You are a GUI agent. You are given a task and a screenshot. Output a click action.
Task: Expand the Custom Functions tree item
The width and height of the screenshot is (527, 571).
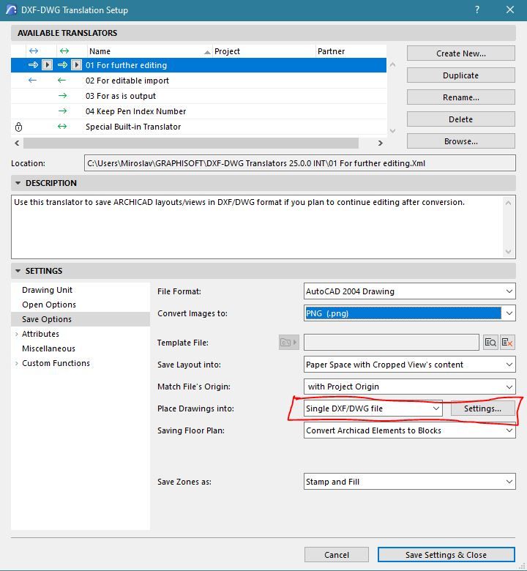coord(16,363)
